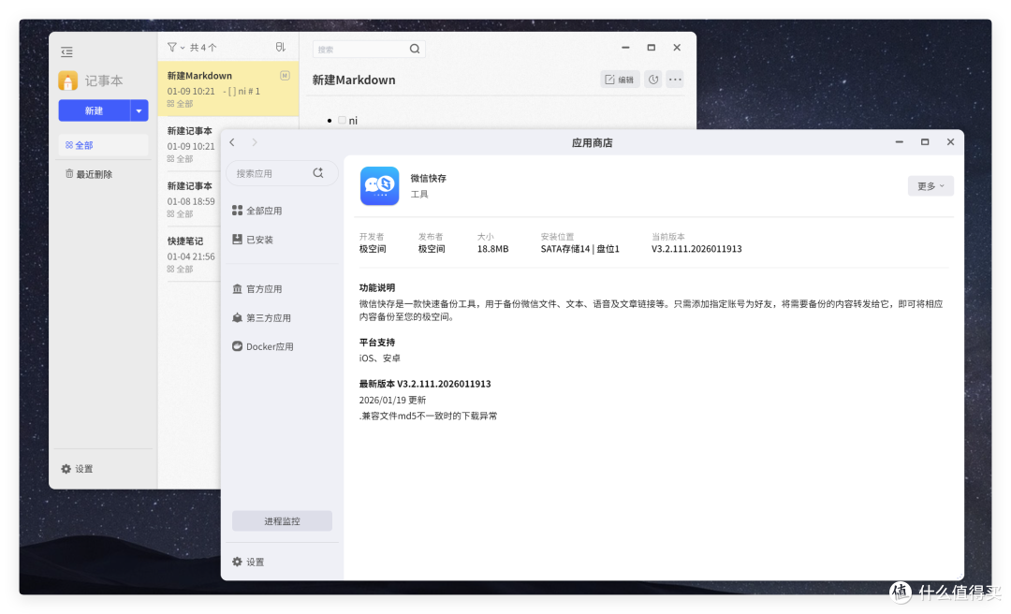Minimize the 应用商店 window

click(x=900, y=142)
